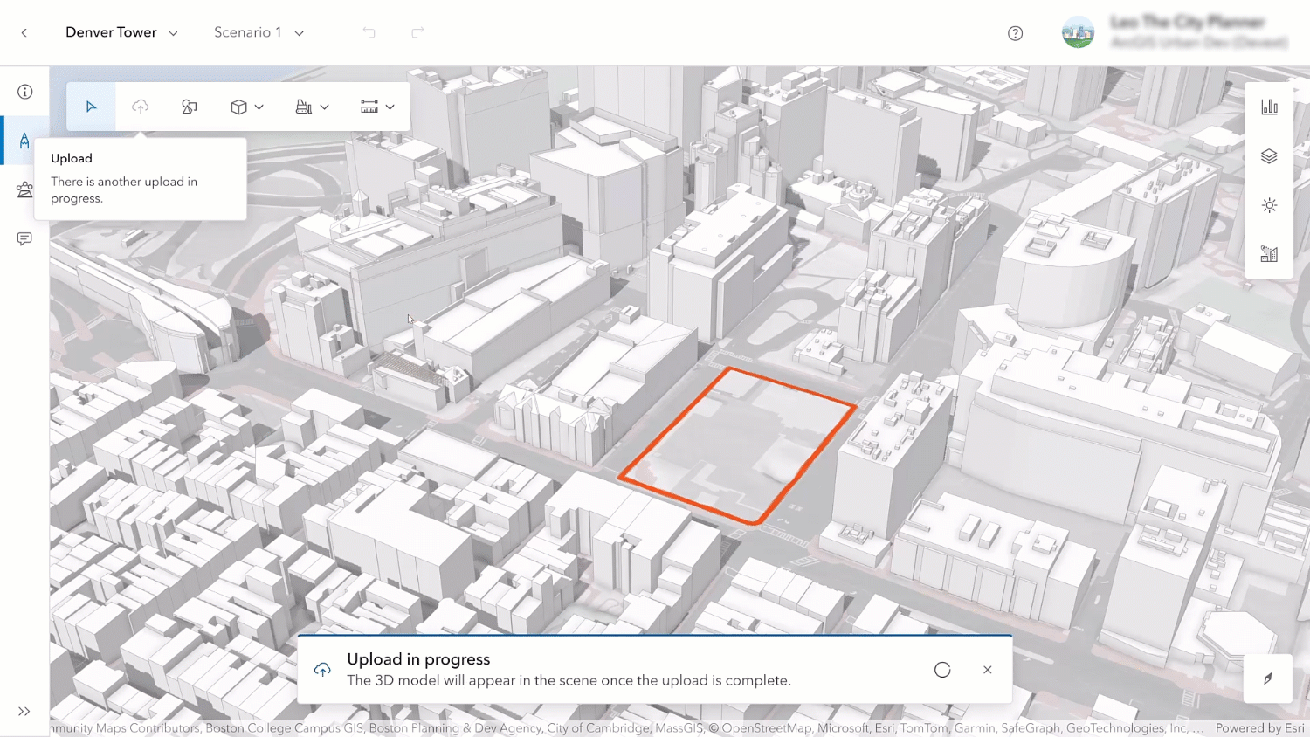The height and width of the screenshot is (737, 1310).
Task: Expand the left sidebar with double chevron
Action: (x=24, y=712)
